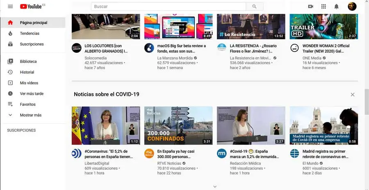The height and width of the screenshot is (190, 369).
Task: Click RTVE Noticias channel name
Action: 169,163
